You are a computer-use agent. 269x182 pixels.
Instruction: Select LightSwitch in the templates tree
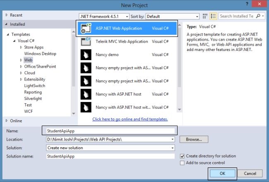35,85
